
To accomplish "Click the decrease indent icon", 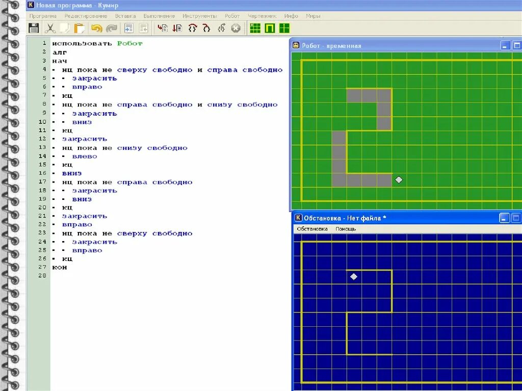I will (x=143, y=29).
